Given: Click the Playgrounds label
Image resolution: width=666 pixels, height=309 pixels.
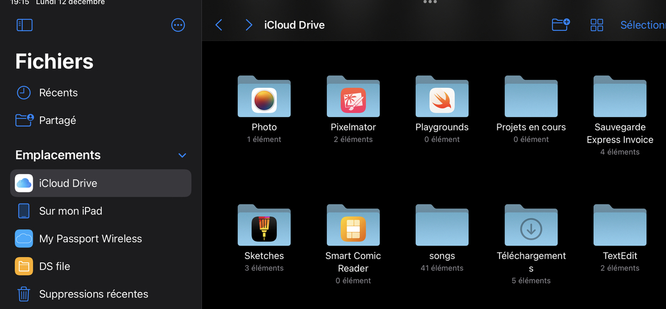Looking at the screenshot, I should click(442, 127).
